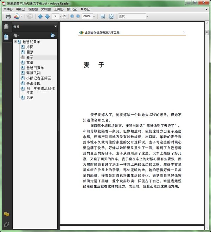The height and width of the screenshot is (232, 211).
Task: Click the 查找 search field
Action: (x=132, y=16)
